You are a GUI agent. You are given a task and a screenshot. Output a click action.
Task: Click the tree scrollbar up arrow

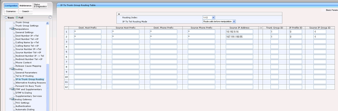click(x=48, y=23)
